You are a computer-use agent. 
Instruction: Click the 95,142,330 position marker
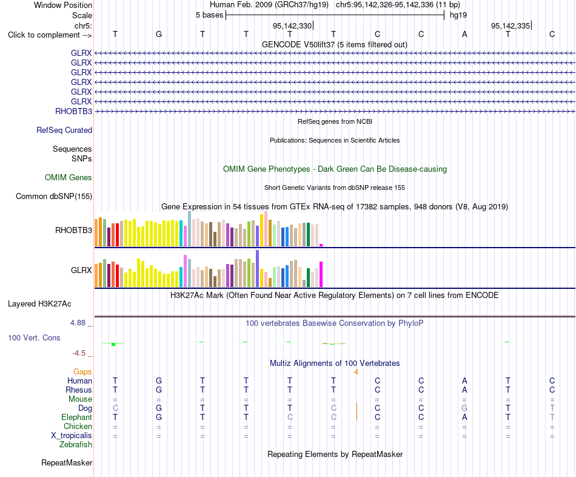[x=292, y=25]
